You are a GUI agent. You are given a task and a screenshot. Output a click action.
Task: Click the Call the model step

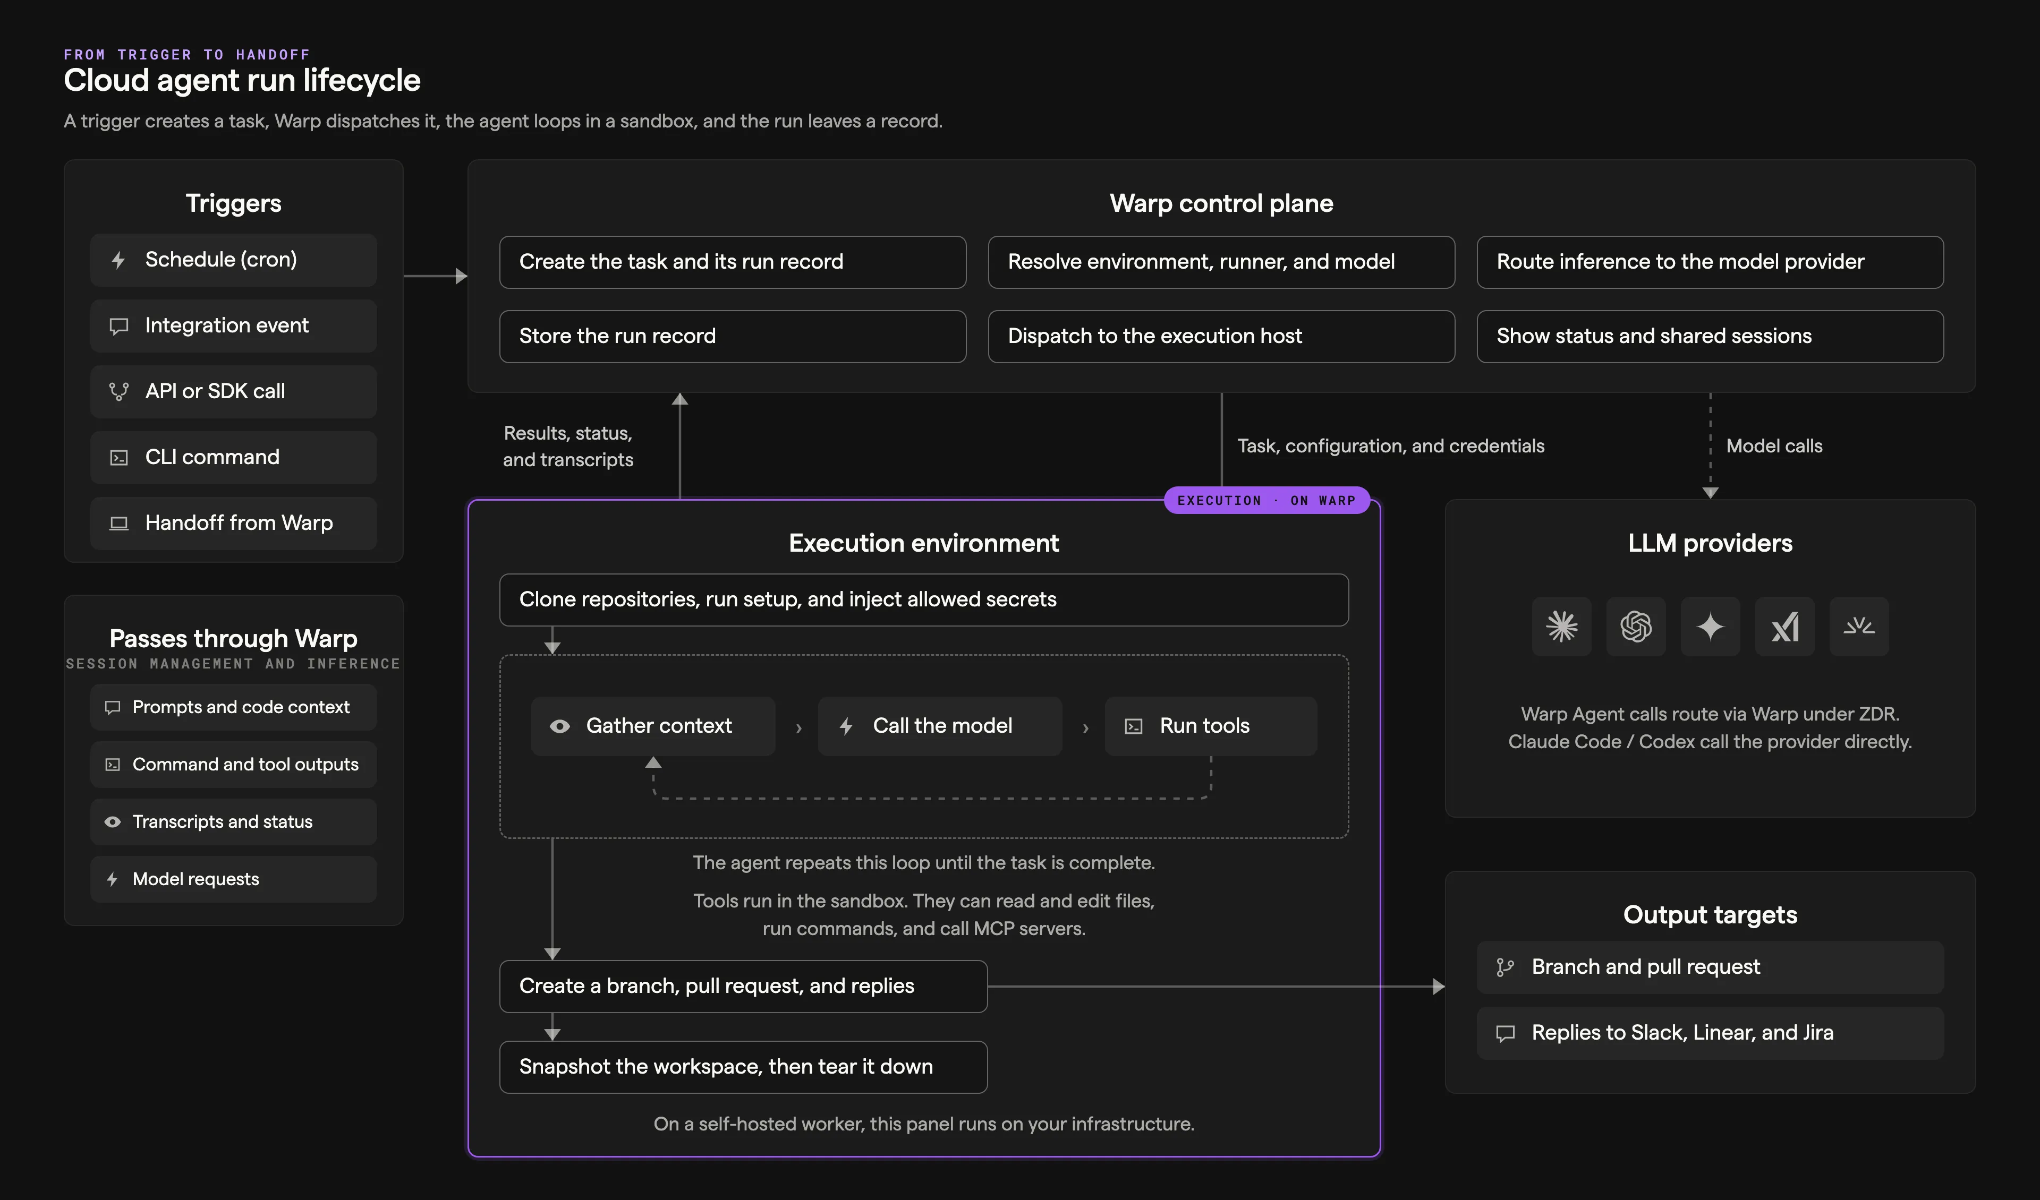(x=940, y=726)
